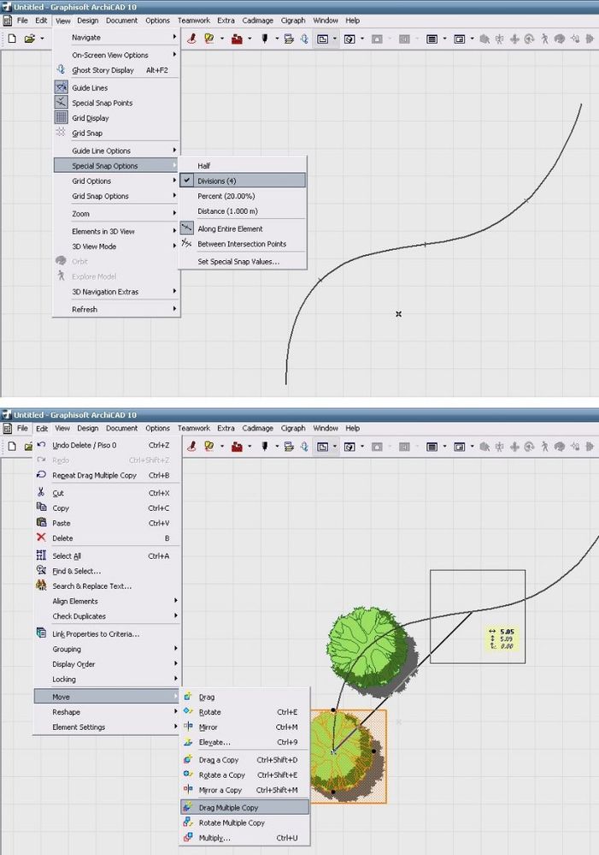
Task: Click the section window icon in upper toolbar
Action: (x=349, y=39)
